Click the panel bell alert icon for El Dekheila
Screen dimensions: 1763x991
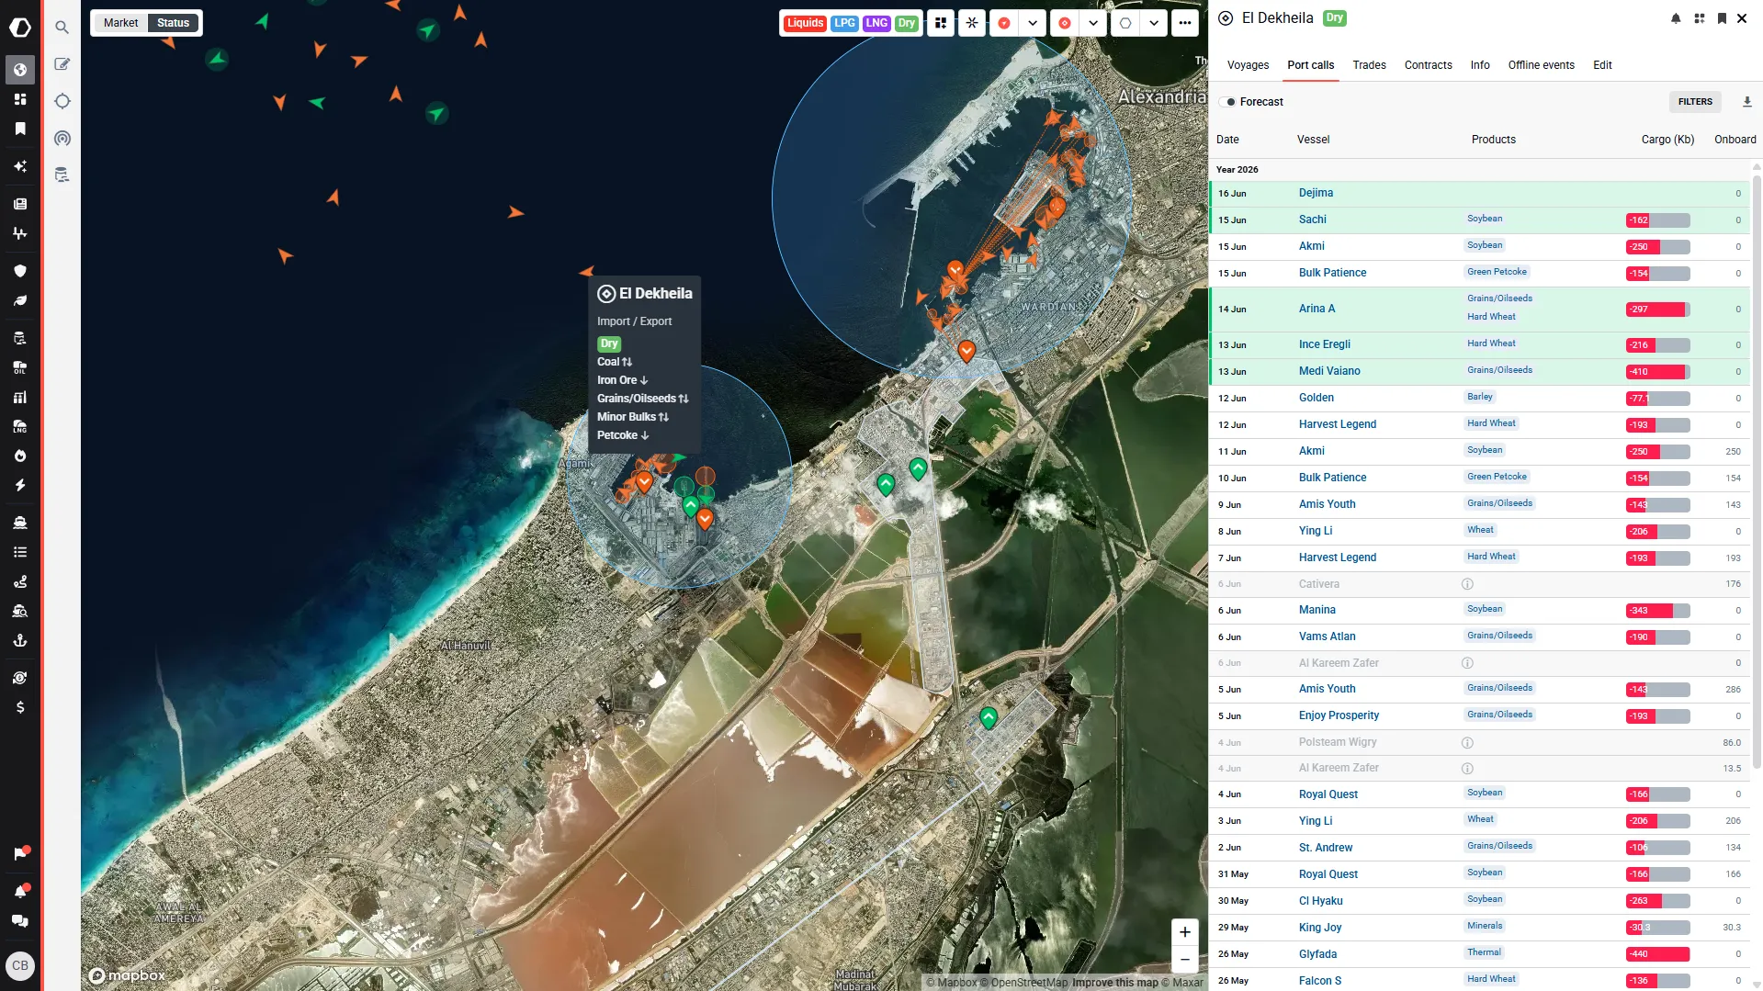pyautogui.click(x=1676, y=18)
